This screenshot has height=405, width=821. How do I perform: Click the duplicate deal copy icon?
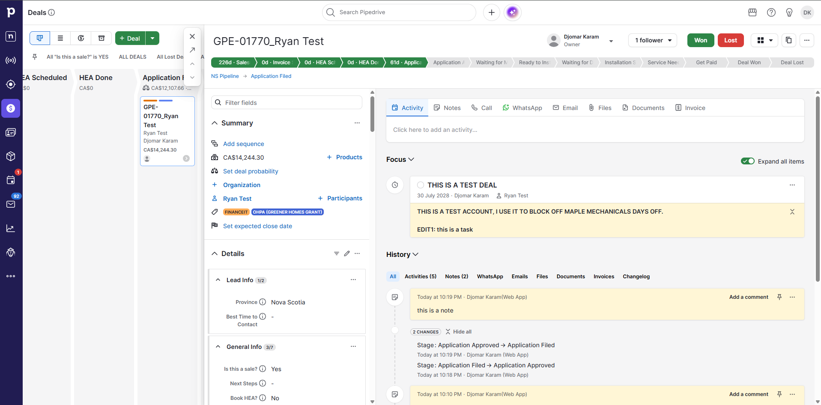tap(789, 40)
